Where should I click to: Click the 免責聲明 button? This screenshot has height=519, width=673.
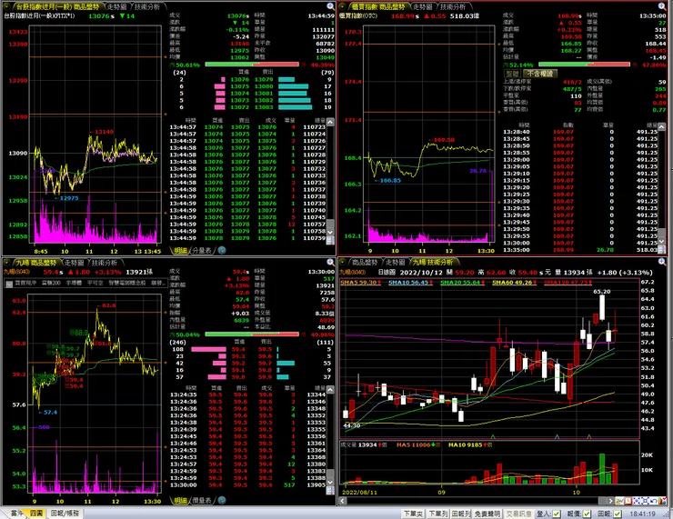click(487, 514)
